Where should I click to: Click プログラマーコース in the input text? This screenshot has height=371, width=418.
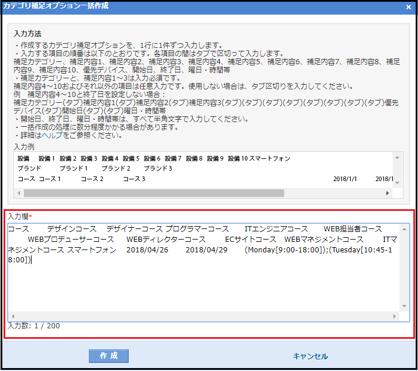pyautogui.click(x=197, y=229)
